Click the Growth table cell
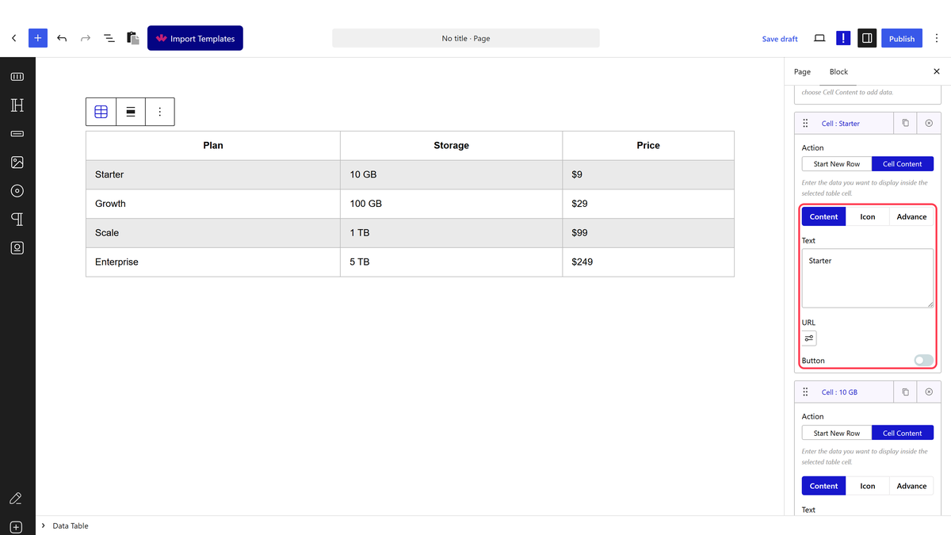 click(213, 204)
